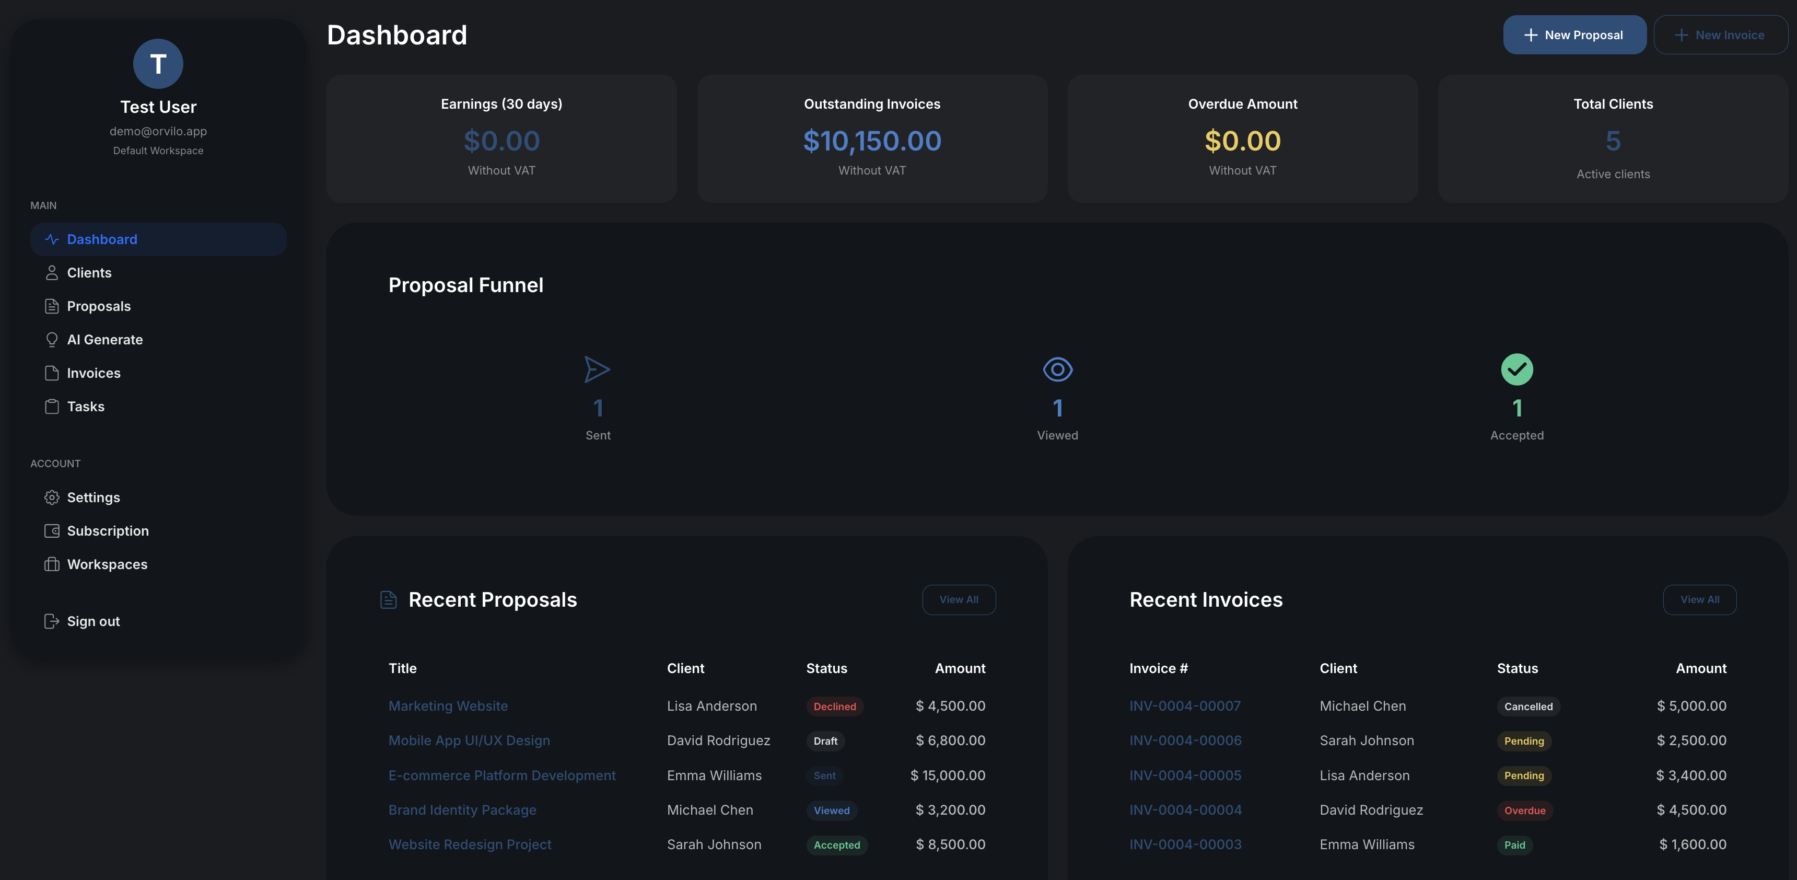This screenshot has width=1797, height=880.
Task: Click the Settings gear icon
Action: (52, 497)
